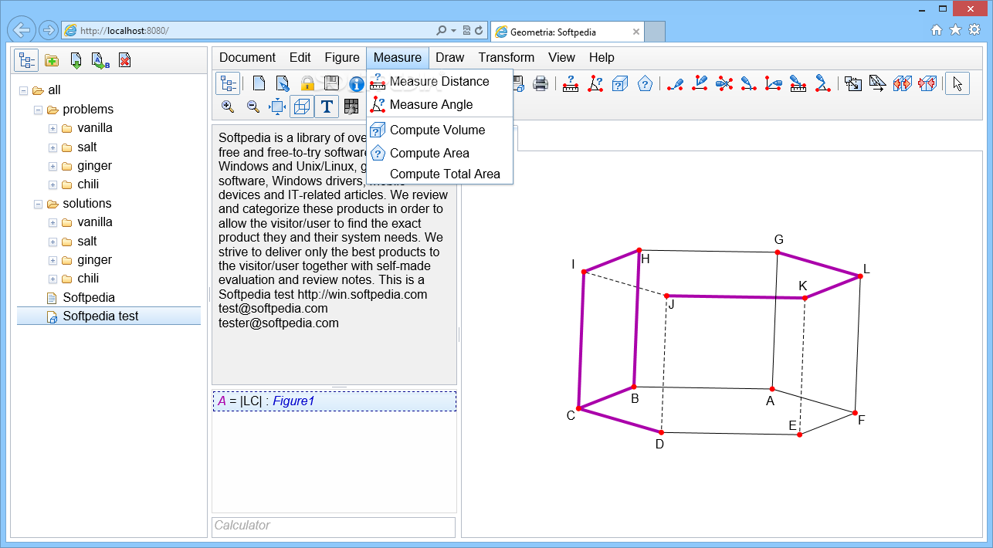The height and width of the screenshot is (548, 993).
Task: Open the Draw menu
Action: point(450,57)
